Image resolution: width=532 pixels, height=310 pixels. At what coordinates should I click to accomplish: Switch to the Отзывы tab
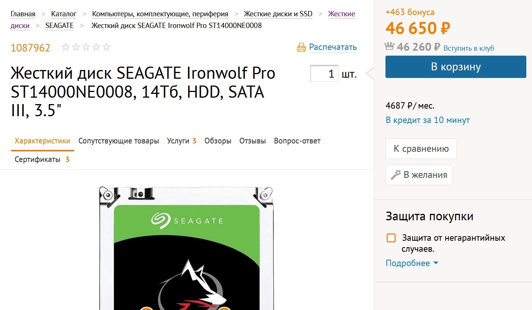(253, 141)
